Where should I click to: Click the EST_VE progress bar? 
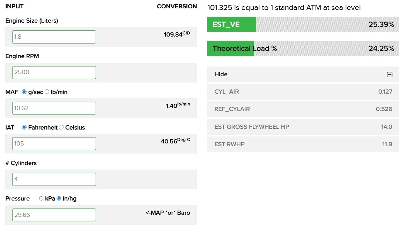(x=303, y=25)
